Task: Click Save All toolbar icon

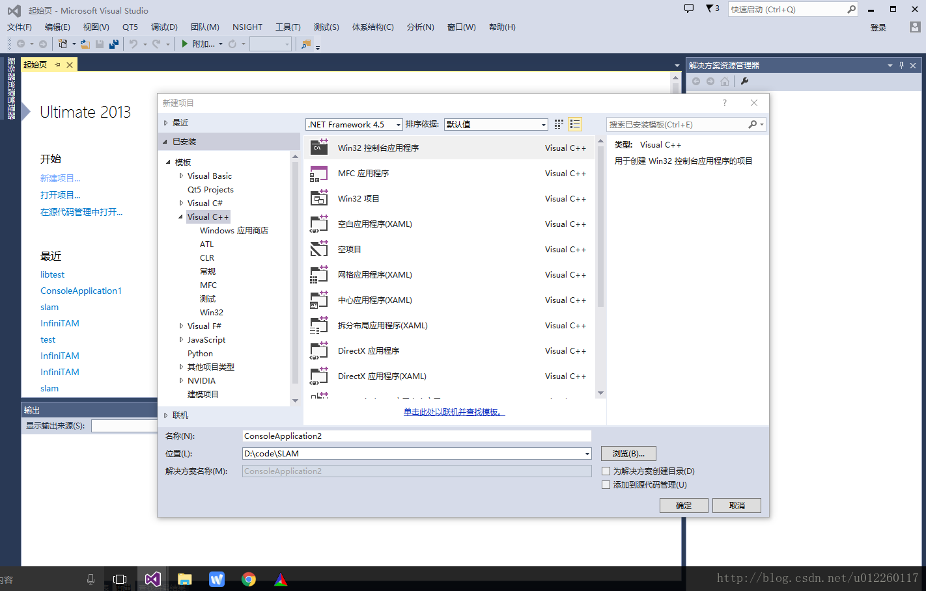Action: pyautogui.click(x=114, y=44)
